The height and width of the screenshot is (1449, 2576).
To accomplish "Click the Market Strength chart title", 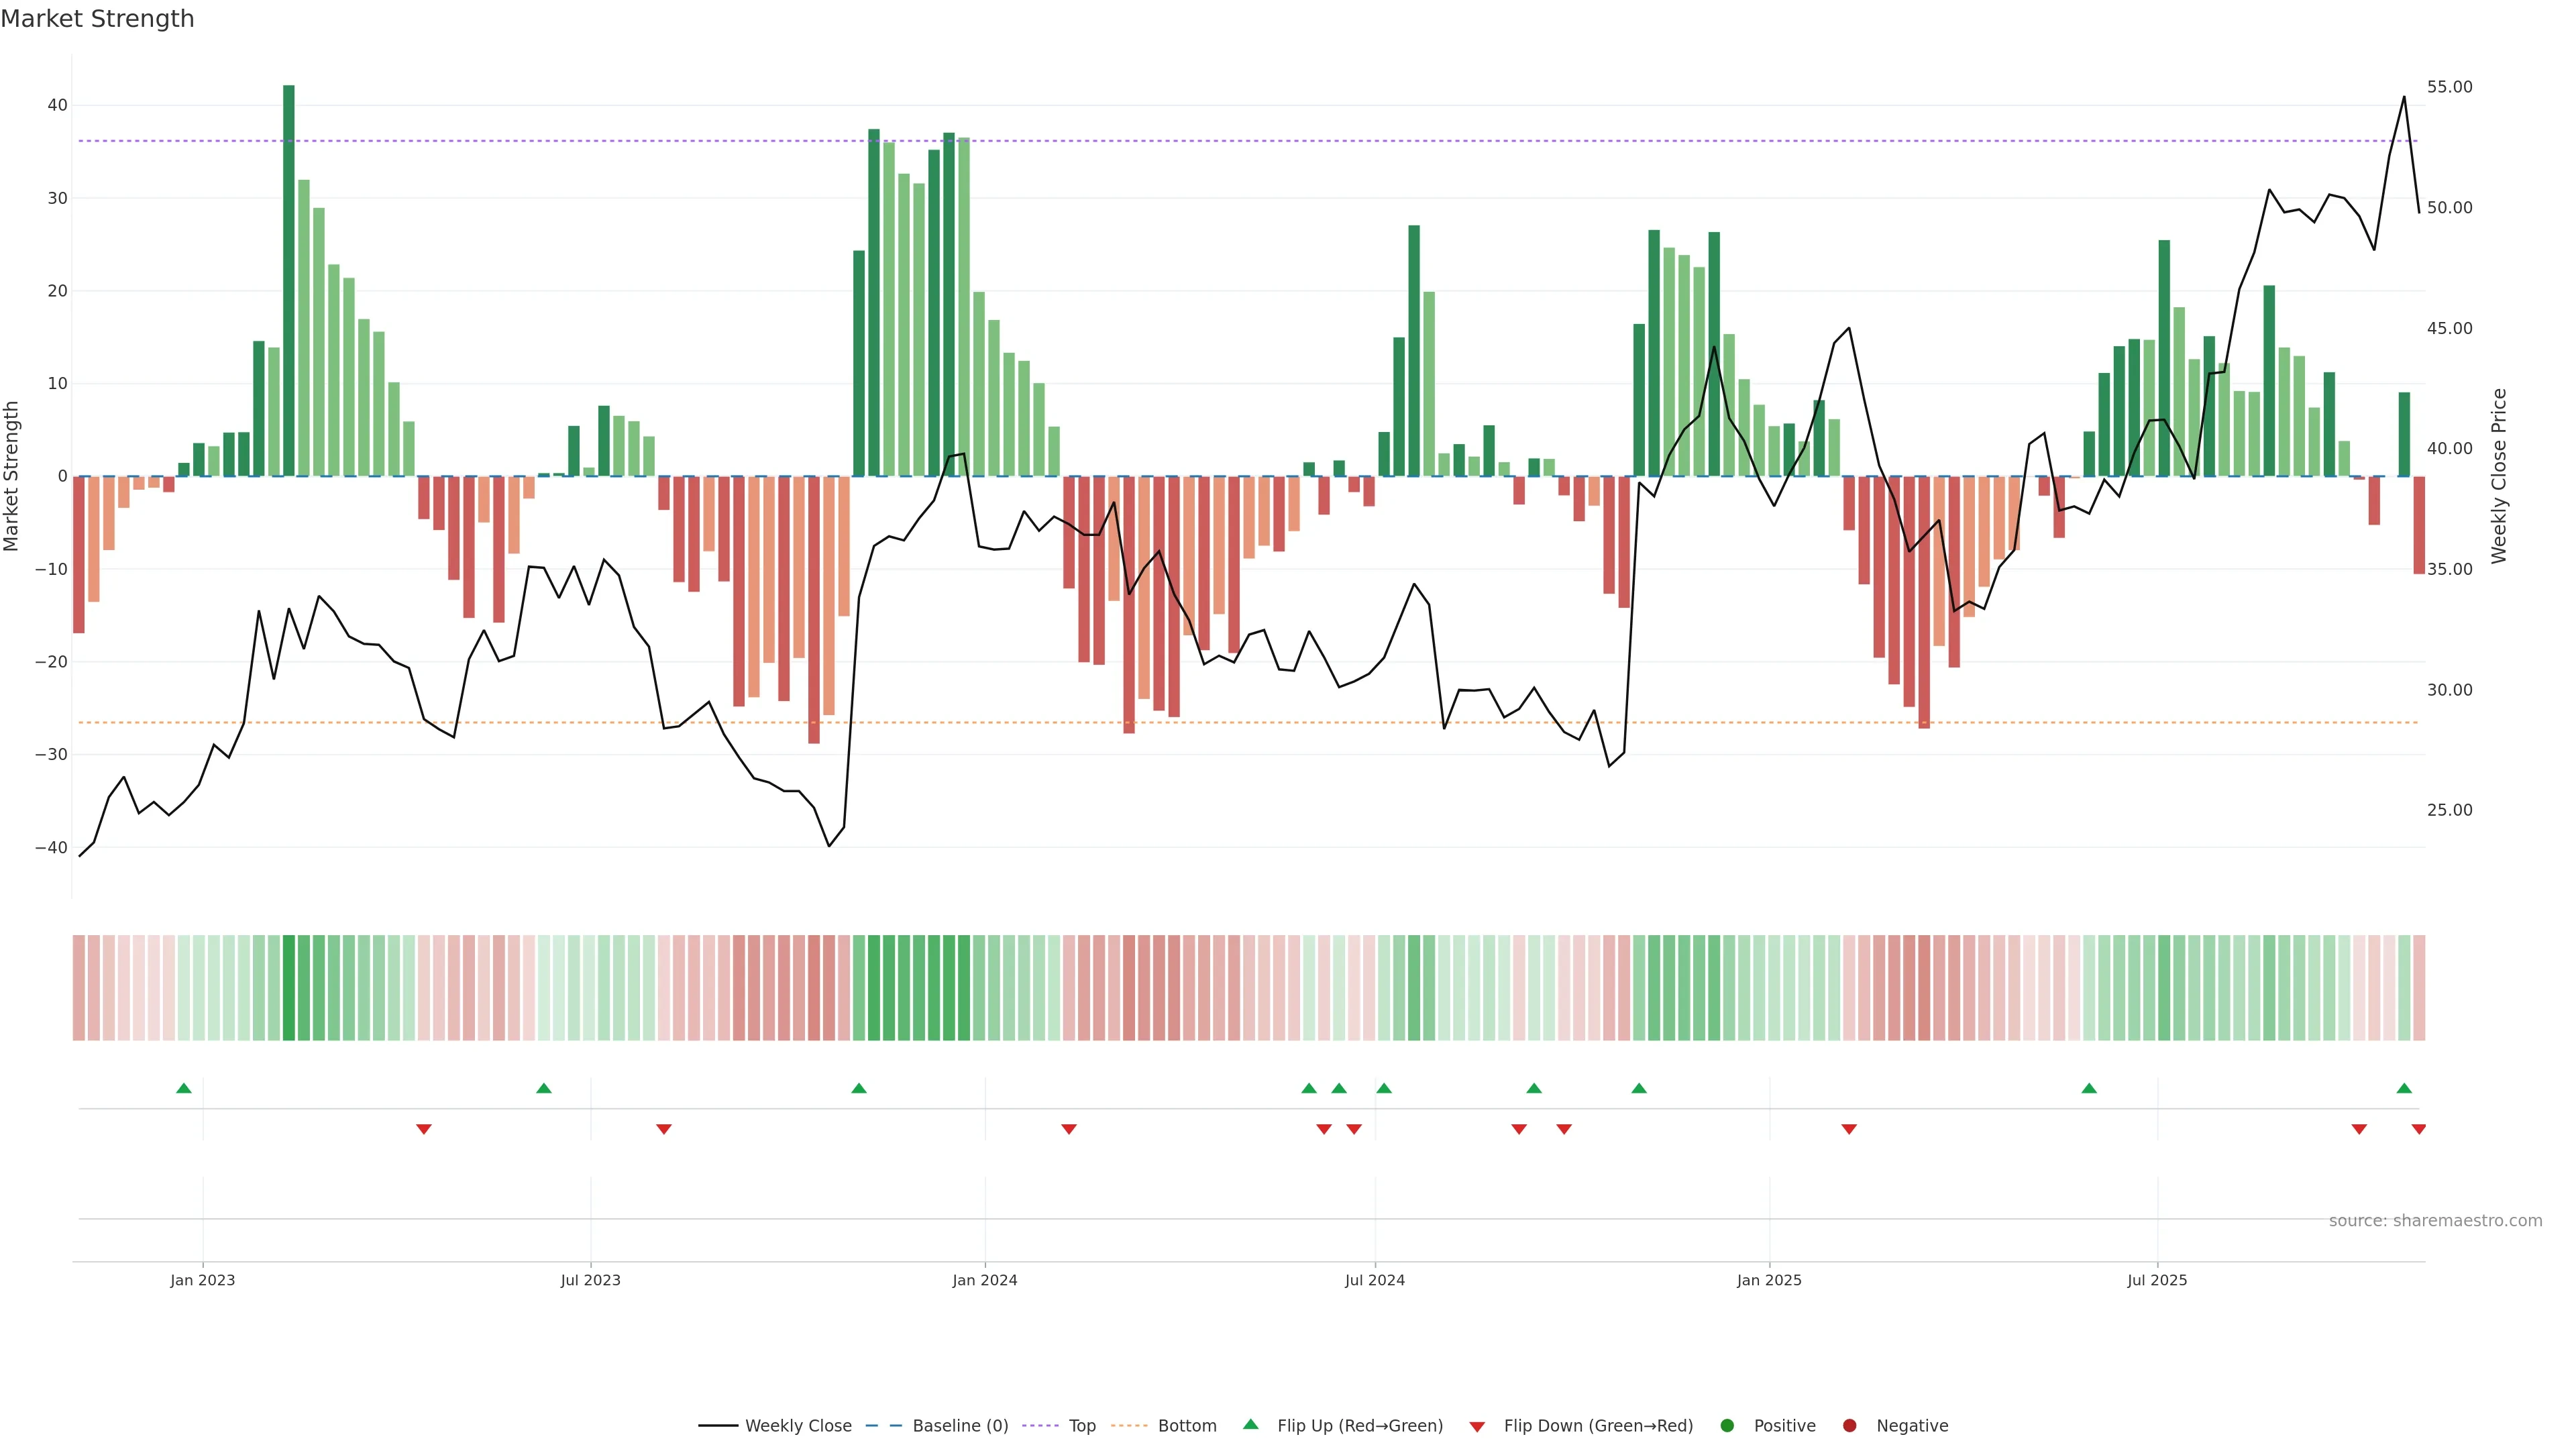I will 97,19.
